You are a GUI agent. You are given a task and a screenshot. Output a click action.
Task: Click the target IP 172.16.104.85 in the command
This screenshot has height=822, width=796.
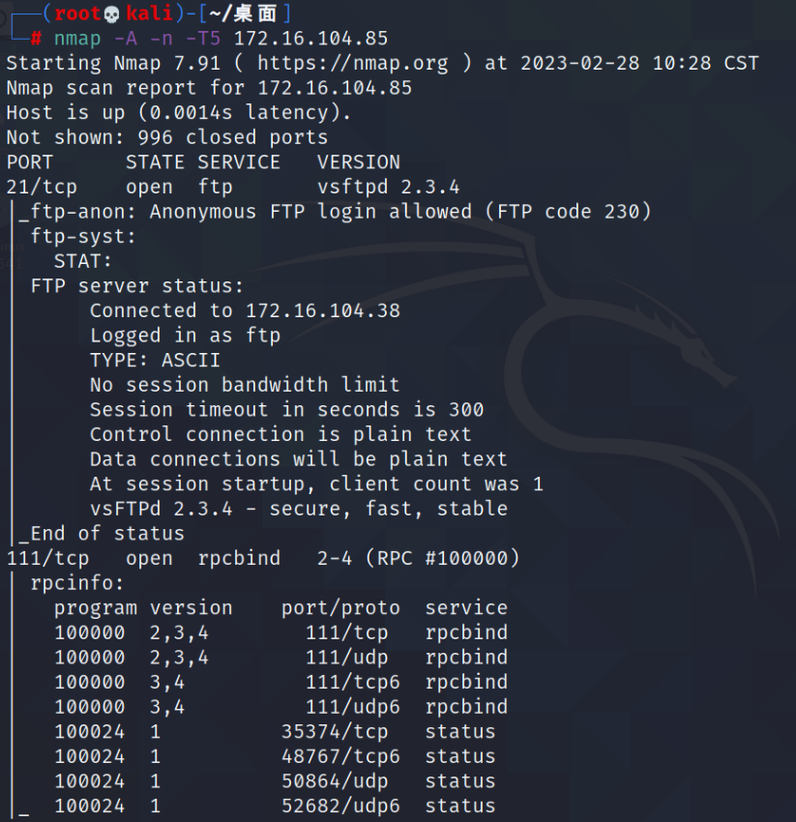pyautogui.click(x=310, y=39)
